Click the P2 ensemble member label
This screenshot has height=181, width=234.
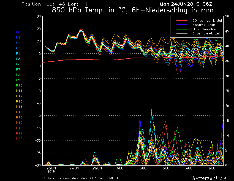18,43
